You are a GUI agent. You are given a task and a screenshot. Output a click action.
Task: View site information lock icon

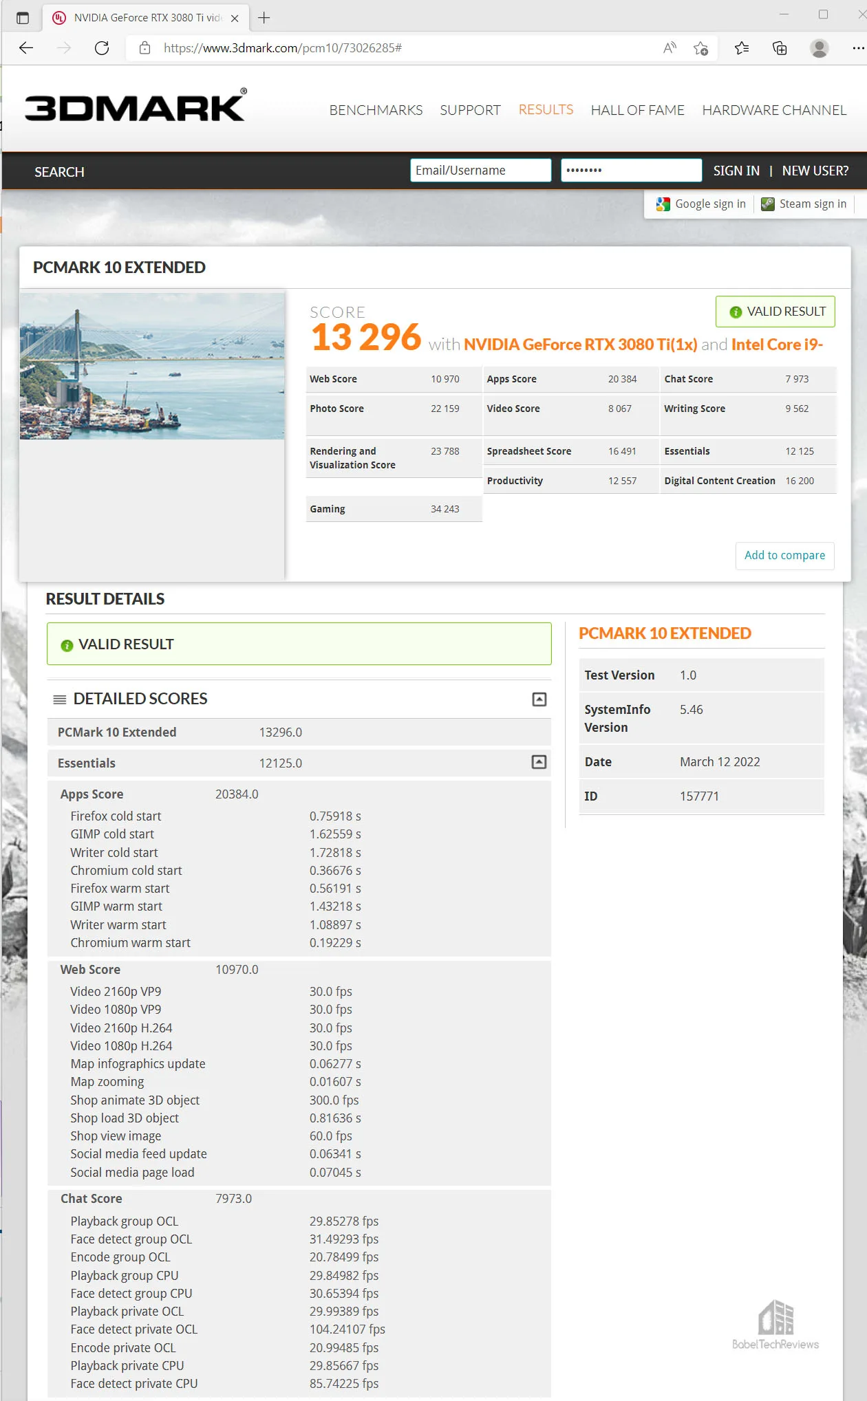[x=144, y=48]
